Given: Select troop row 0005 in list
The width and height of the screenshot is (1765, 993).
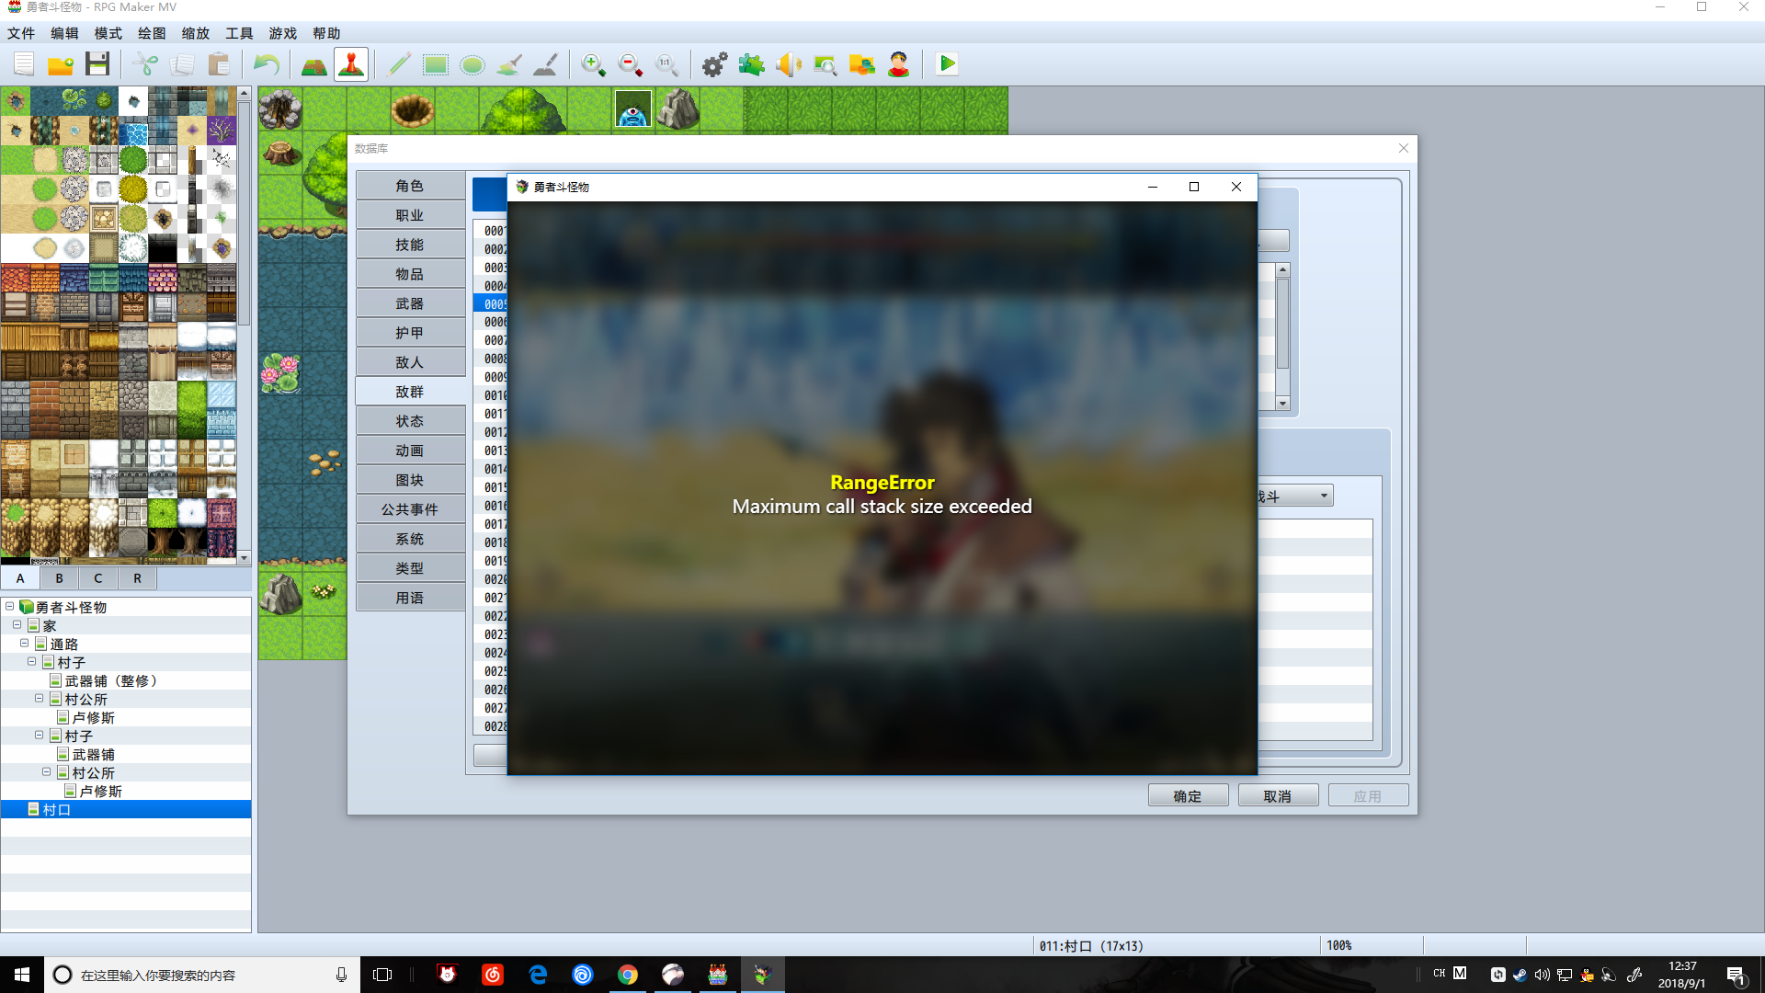Looking at the screenshot, I should pos(490,304).
